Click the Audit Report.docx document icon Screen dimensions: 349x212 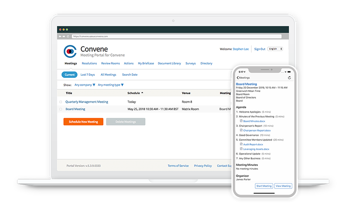click(x=241, y=144)
